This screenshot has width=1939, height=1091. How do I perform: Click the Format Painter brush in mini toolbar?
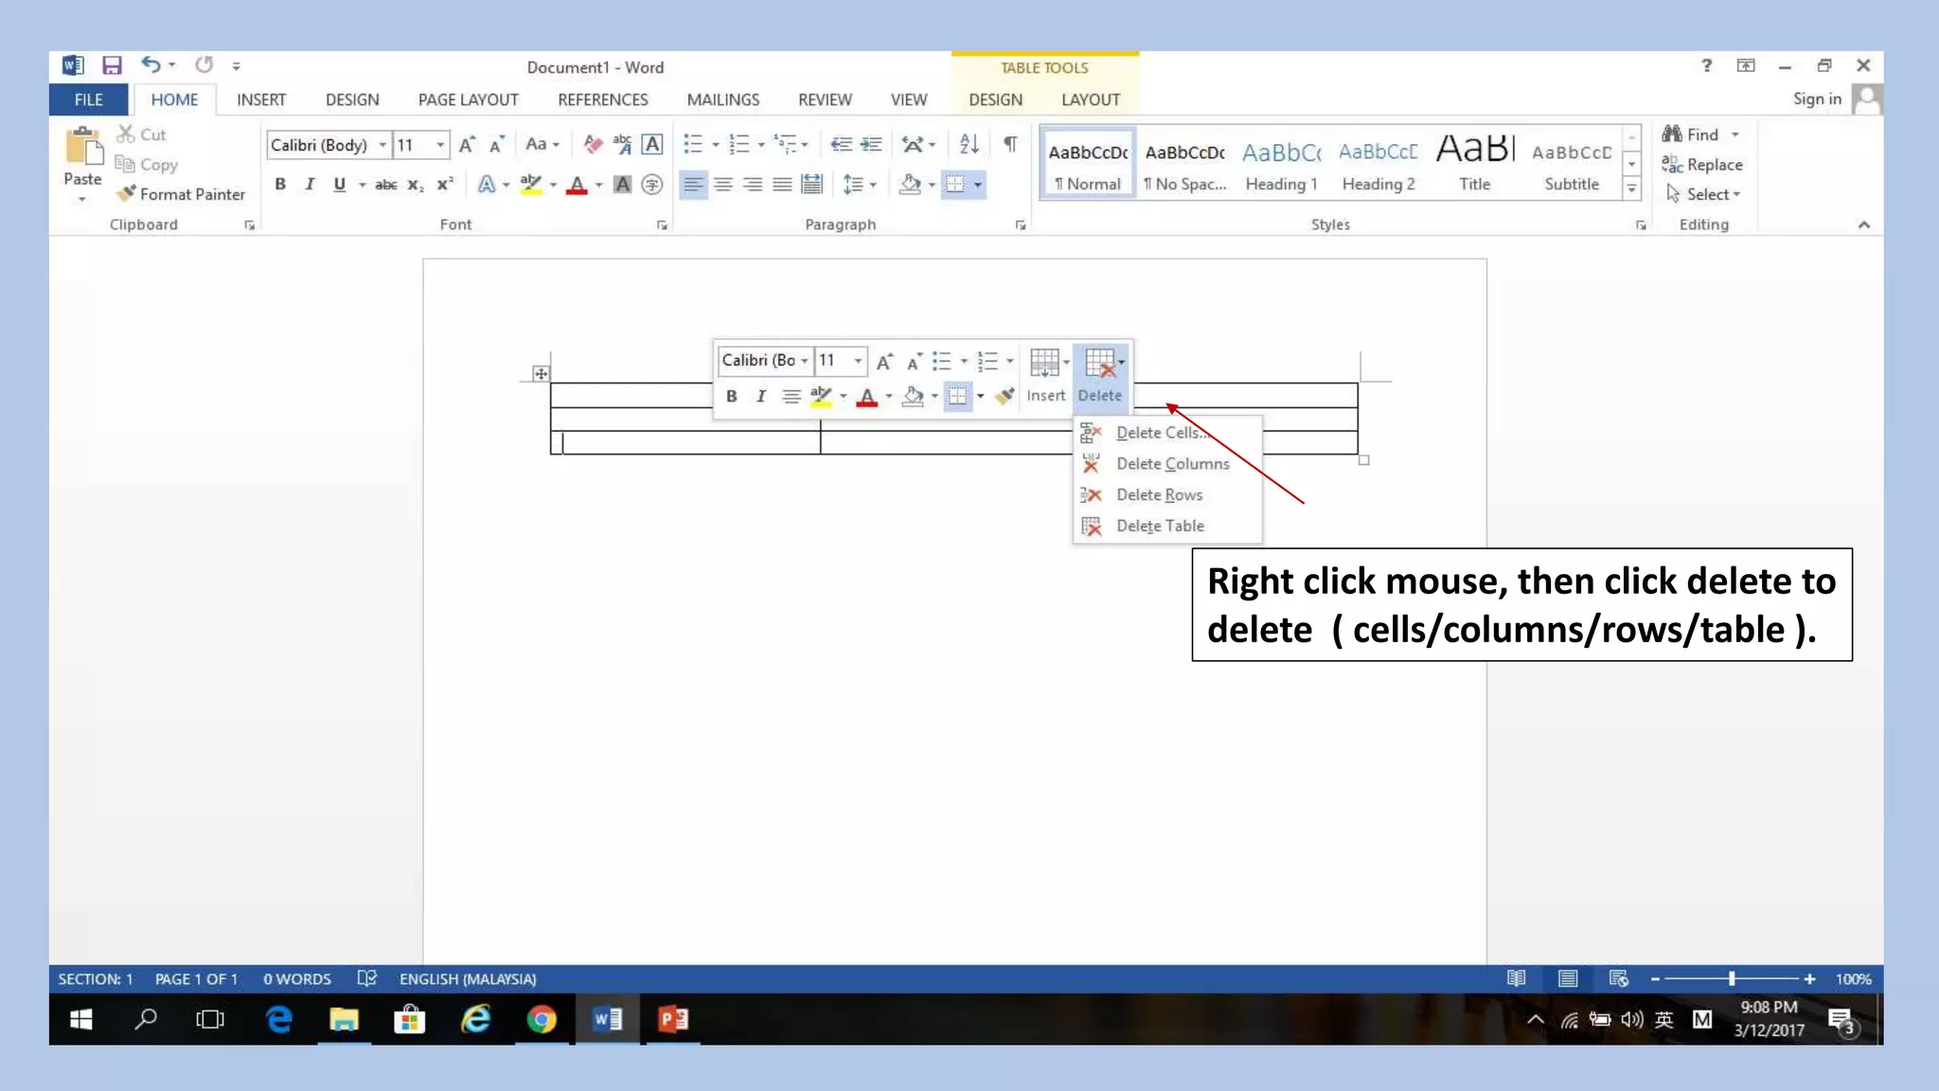tap(1005, 396)
